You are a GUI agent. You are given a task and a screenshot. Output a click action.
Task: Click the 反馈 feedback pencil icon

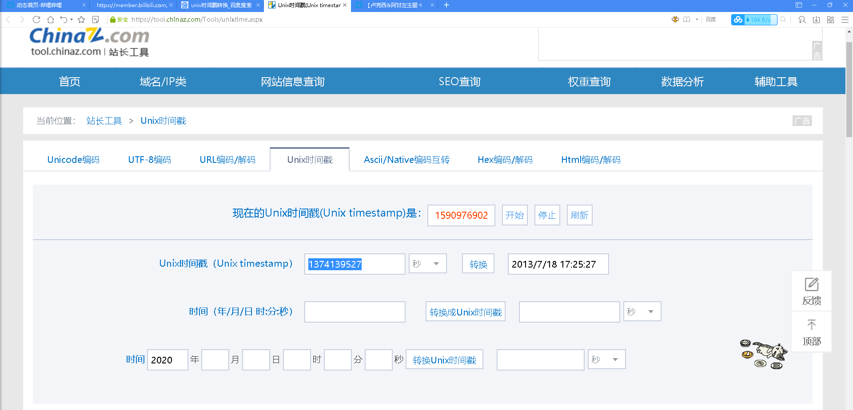[812, 284]
